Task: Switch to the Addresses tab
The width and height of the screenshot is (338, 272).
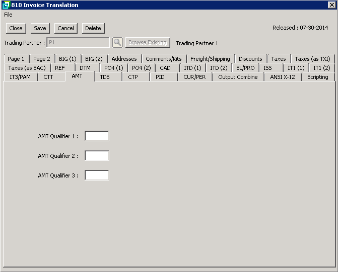Action: click(124, 59)
